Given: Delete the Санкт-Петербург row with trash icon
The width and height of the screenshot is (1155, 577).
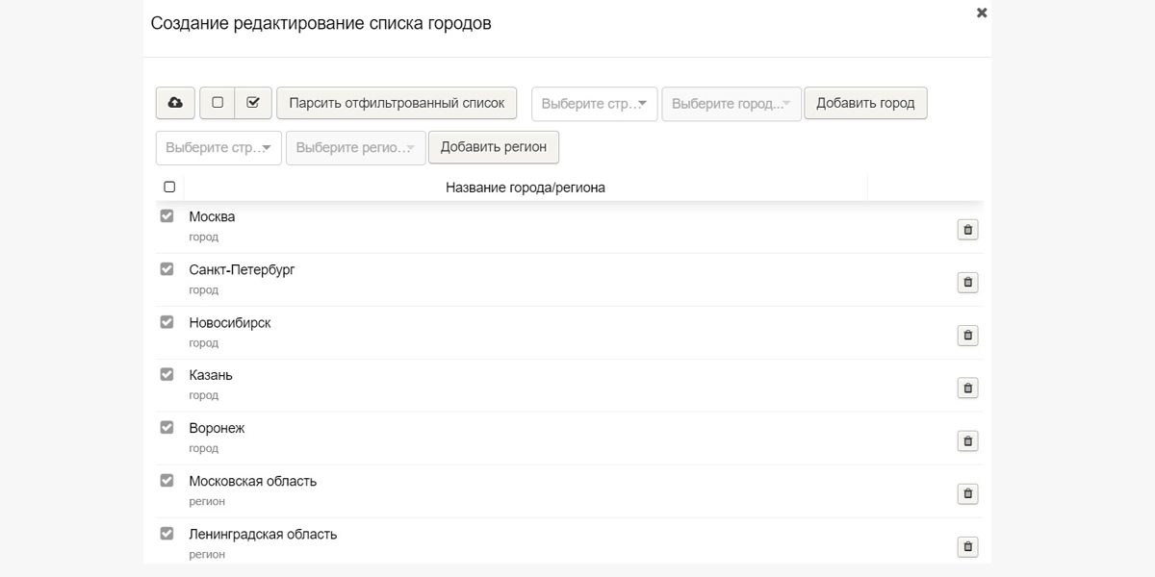Looking at the screenshot, I should pos(967,283).
